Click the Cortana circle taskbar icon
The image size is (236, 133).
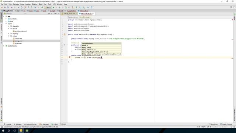click(9, 130)
